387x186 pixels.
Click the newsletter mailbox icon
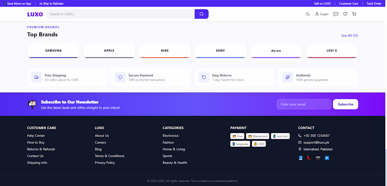[x=32, y=104]
